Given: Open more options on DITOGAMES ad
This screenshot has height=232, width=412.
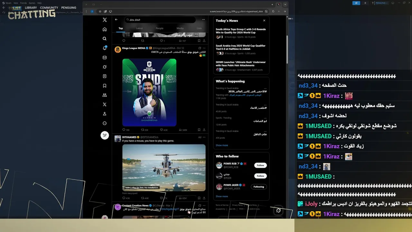Looking at the screenshot, I should [x=204, y=137].
